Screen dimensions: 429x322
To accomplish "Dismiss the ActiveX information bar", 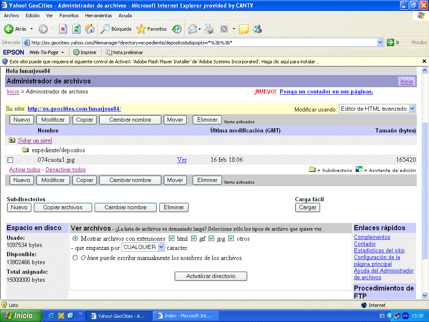I will [424, 61].
